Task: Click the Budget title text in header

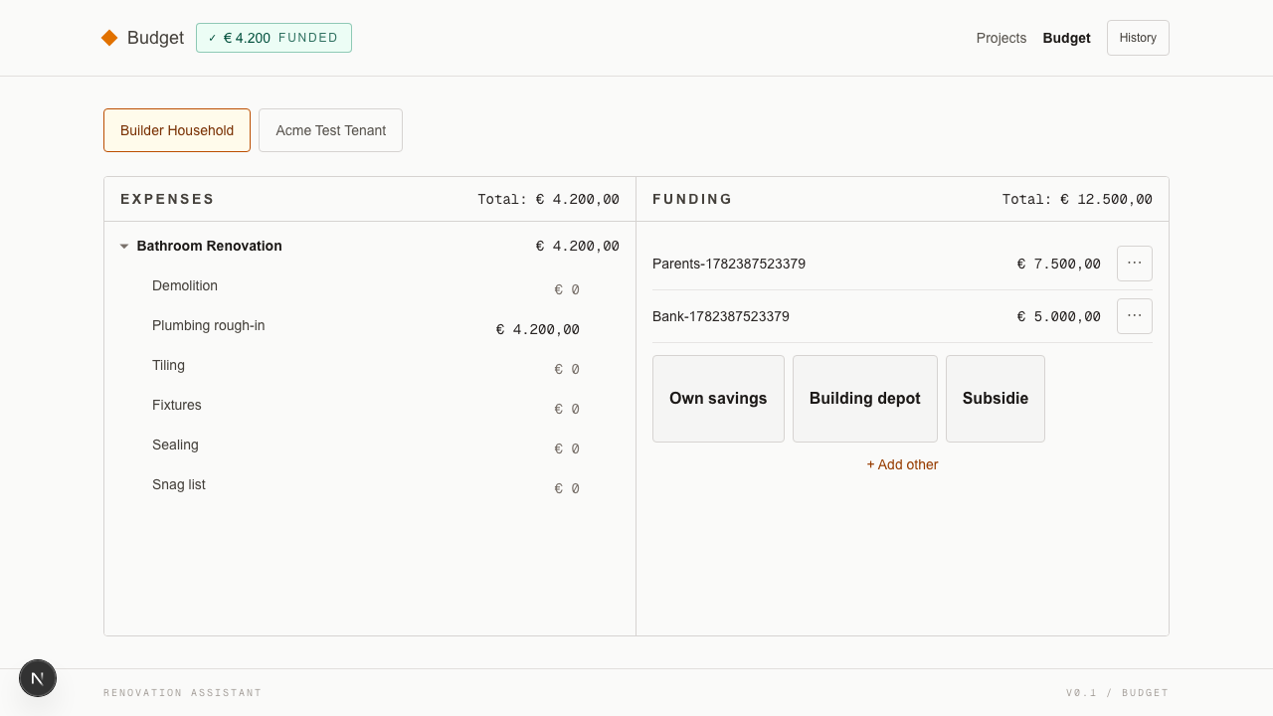Action: [155, 38]
